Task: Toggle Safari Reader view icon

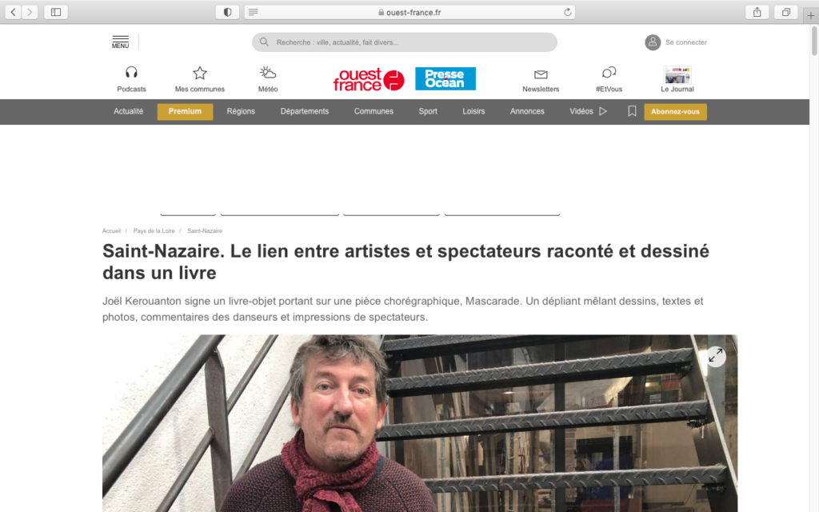Action: coord(254,12)
